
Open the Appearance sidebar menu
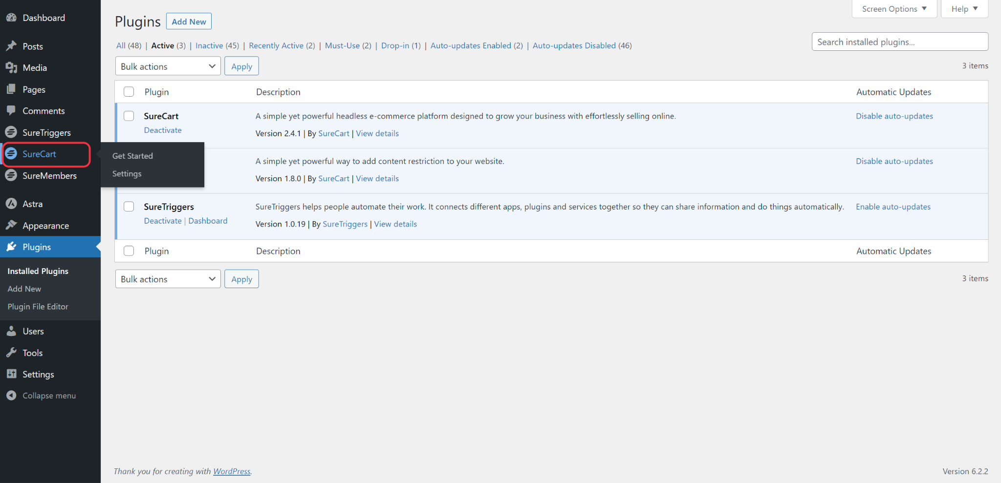coord(46,226)
